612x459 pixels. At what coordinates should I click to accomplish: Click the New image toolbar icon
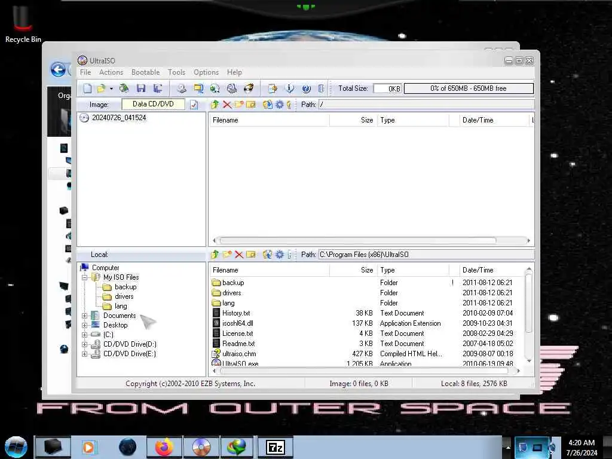tap(87, 88)
